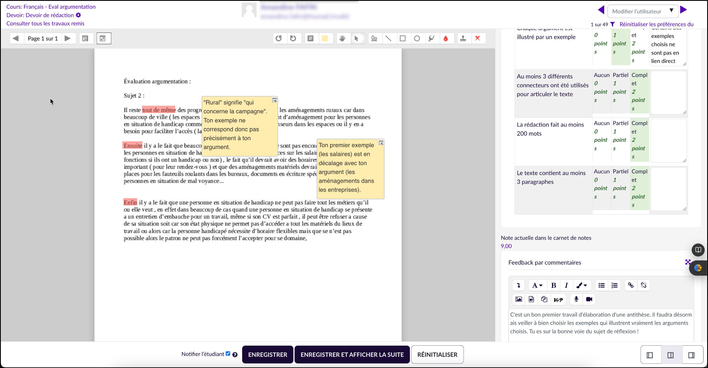This screenshot has height=368, width=708.
Task: Open Consulter tous les travaux remis
Action: (x=45, y=24)
